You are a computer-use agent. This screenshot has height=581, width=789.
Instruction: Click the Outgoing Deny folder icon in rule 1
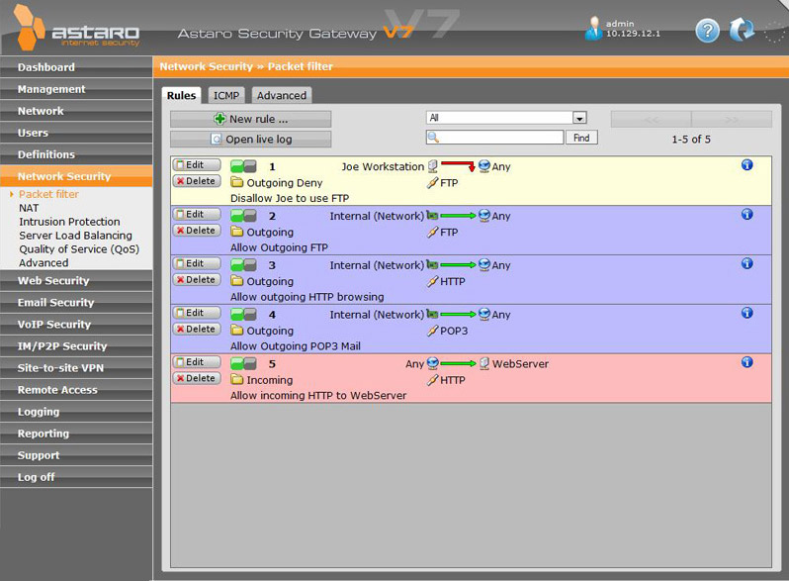(236, 182)
